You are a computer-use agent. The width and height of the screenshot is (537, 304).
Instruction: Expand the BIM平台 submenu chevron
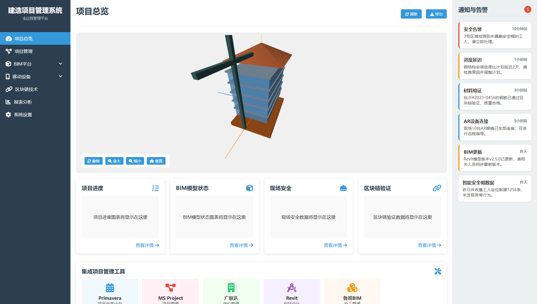coord(60,64)
